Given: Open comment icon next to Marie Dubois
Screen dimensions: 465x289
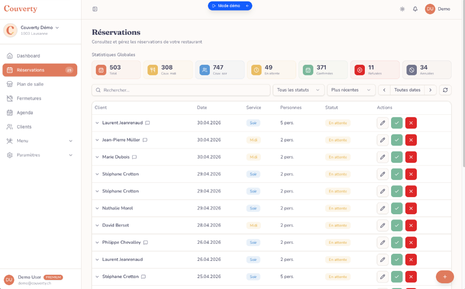Looking at the screenshot, I should tap(134, 157).
